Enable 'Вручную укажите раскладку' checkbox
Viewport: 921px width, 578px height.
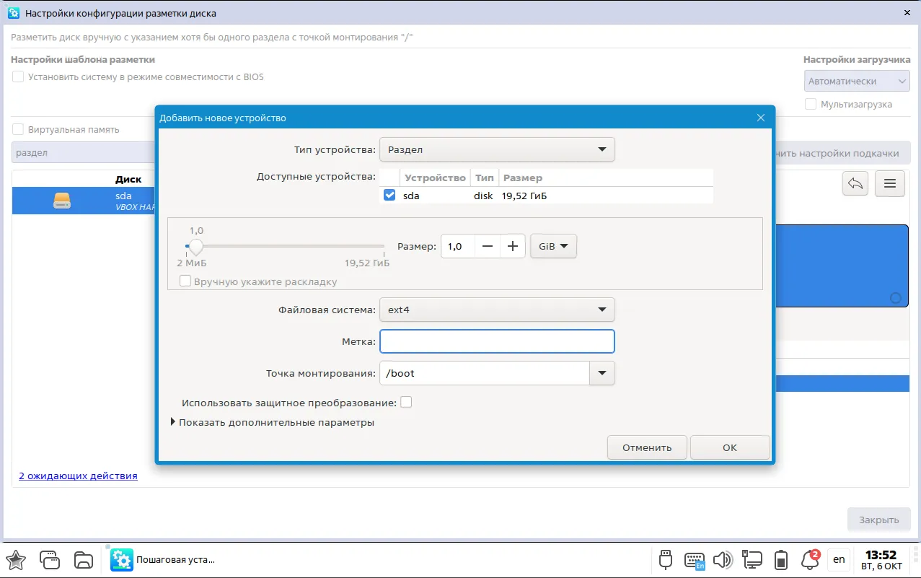tap(185, 281)
